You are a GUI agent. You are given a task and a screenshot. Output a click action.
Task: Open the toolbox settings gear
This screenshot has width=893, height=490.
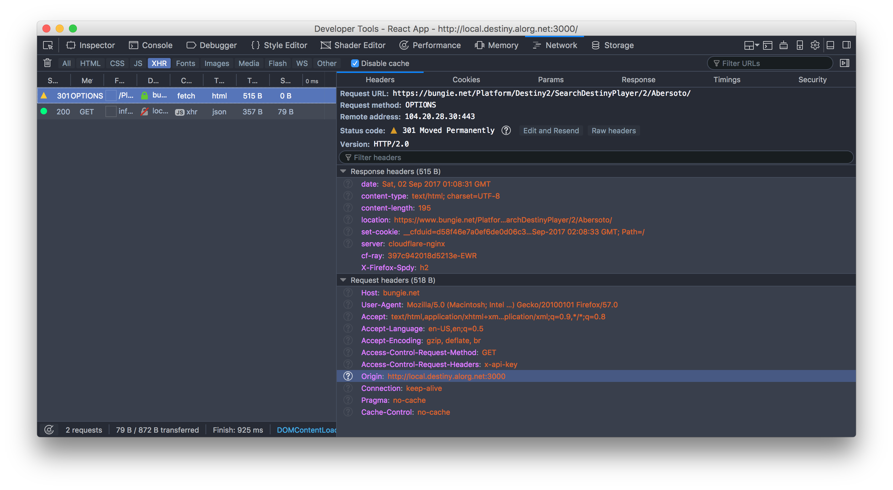pos(815,45)
